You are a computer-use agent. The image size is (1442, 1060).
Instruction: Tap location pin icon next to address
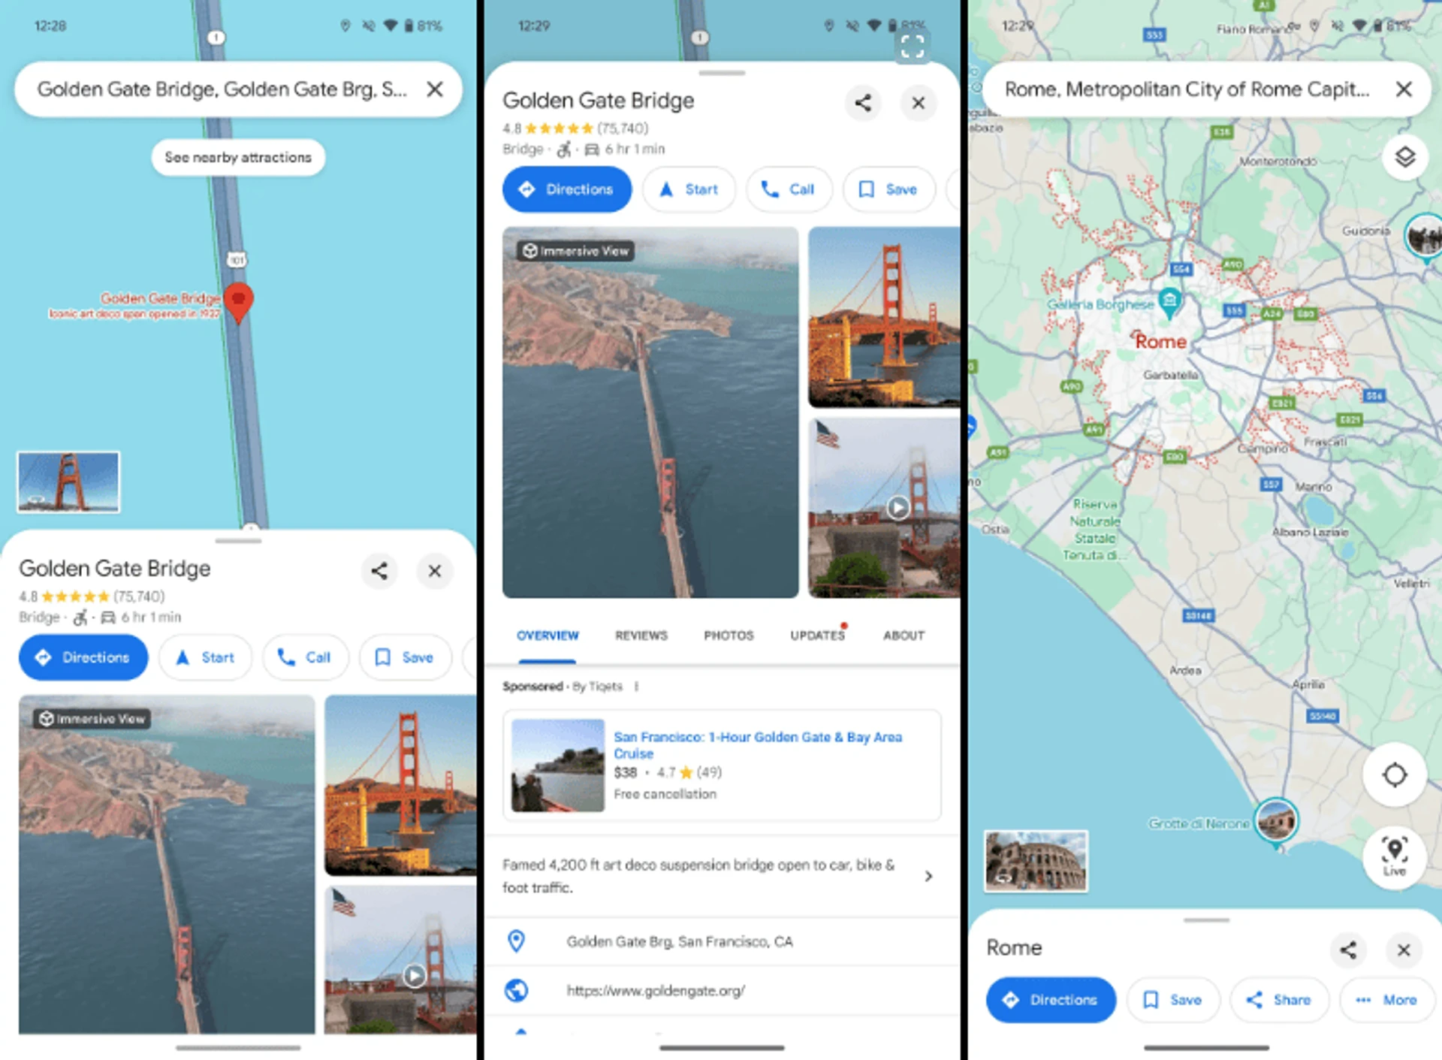(x=517, y=941)
